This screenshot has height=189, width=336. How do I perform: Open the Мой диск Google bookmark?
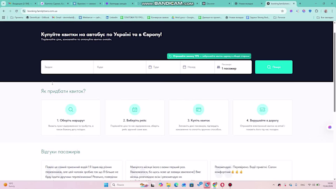coord(183,18)
